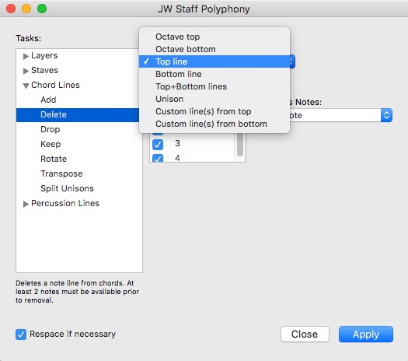Toggle Respace if necessary checkbox
The image size is (408, 361).
tap(21, 335)
